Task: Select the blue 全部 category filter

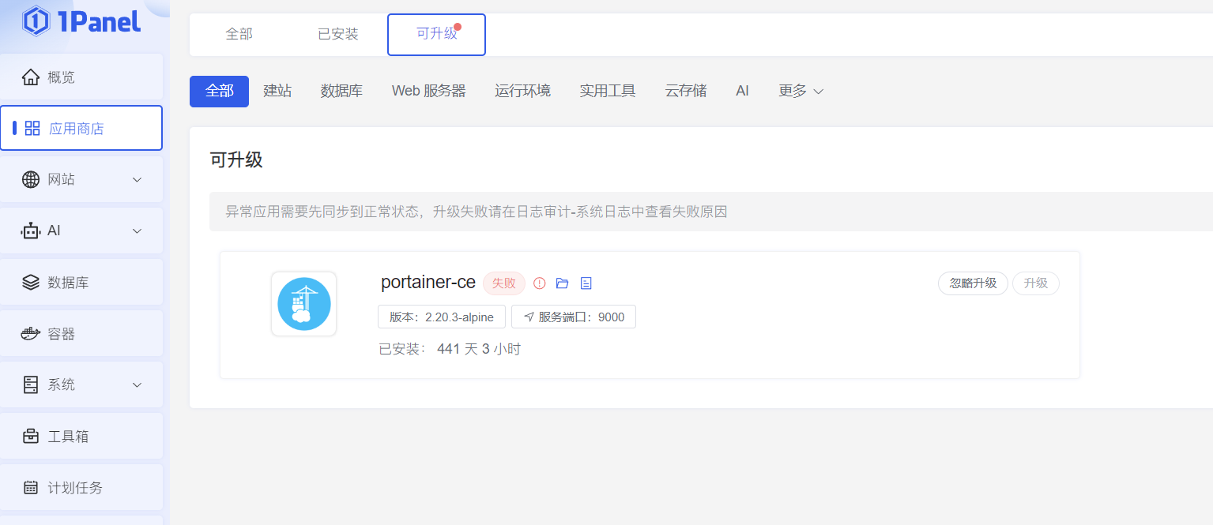Action: pyautogui.click(x=219, y=91)
